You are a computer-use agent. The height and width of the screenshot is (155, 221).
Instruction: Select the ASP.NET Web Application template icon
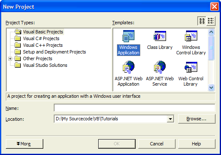tap(129, 67)
